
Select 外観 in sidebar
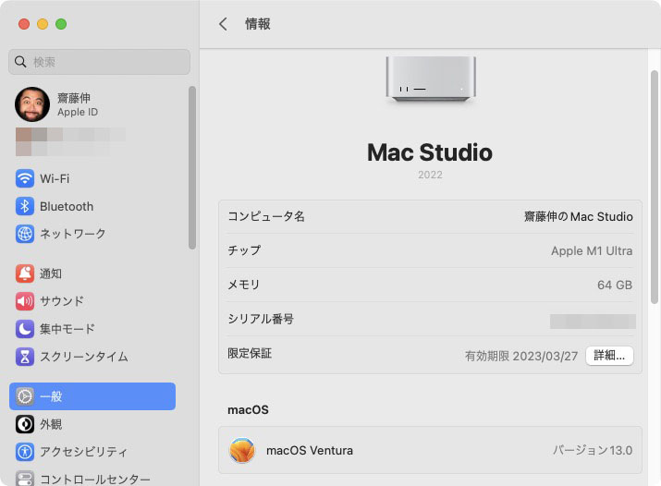[51, 424]
